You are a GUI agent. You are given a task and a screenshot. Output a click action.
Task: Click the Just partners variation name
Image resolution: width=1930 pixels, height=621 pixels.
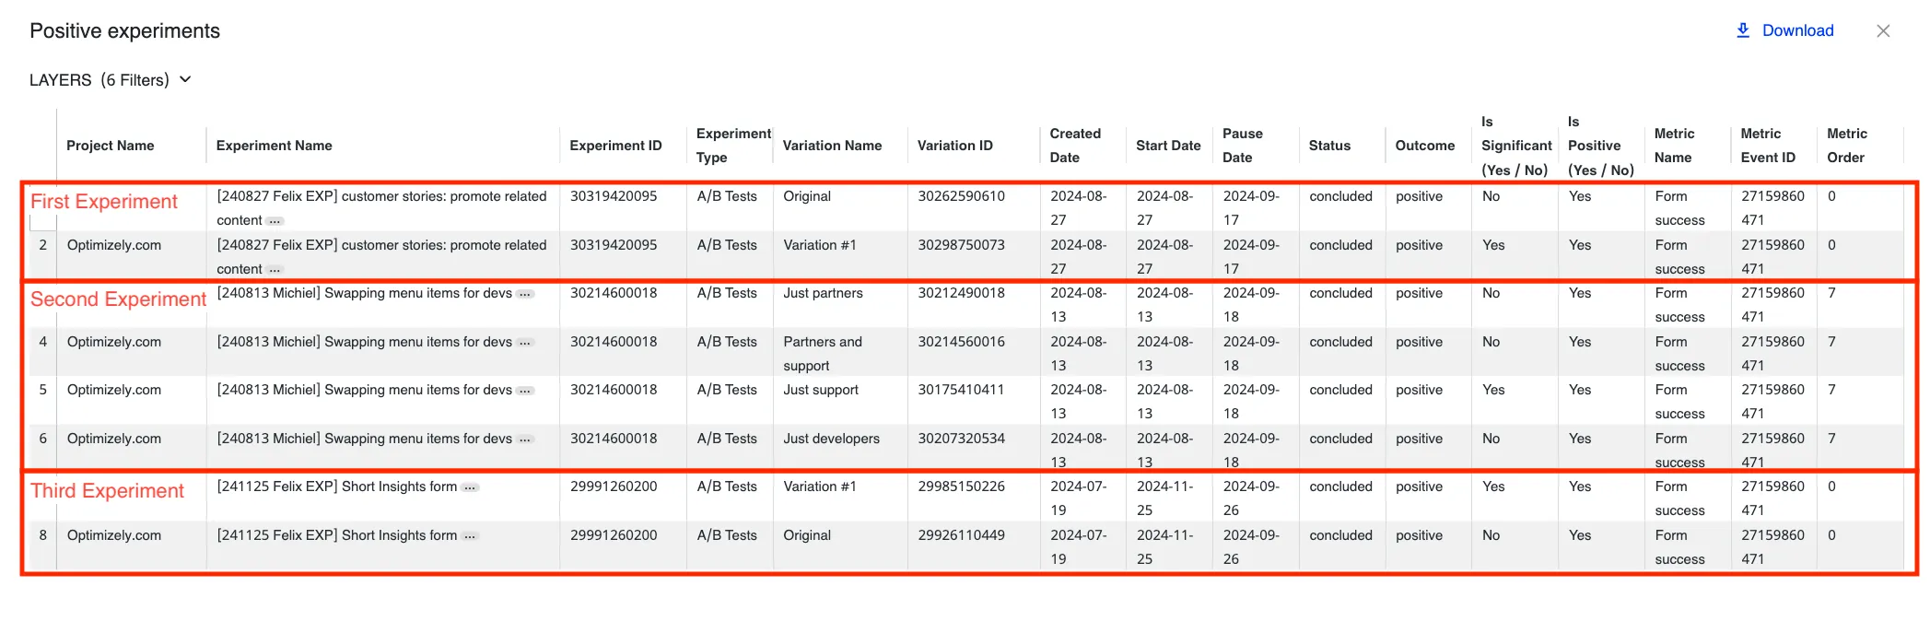click(x=823, y=293)
